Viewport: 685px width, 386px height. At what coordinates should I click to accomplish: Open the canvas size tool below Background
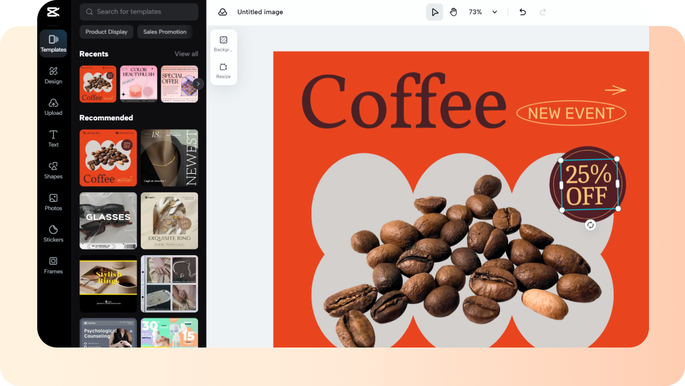point(223,71)
